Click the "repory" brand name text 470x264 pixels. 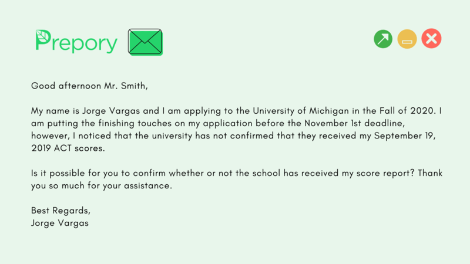tap(84, 43)
